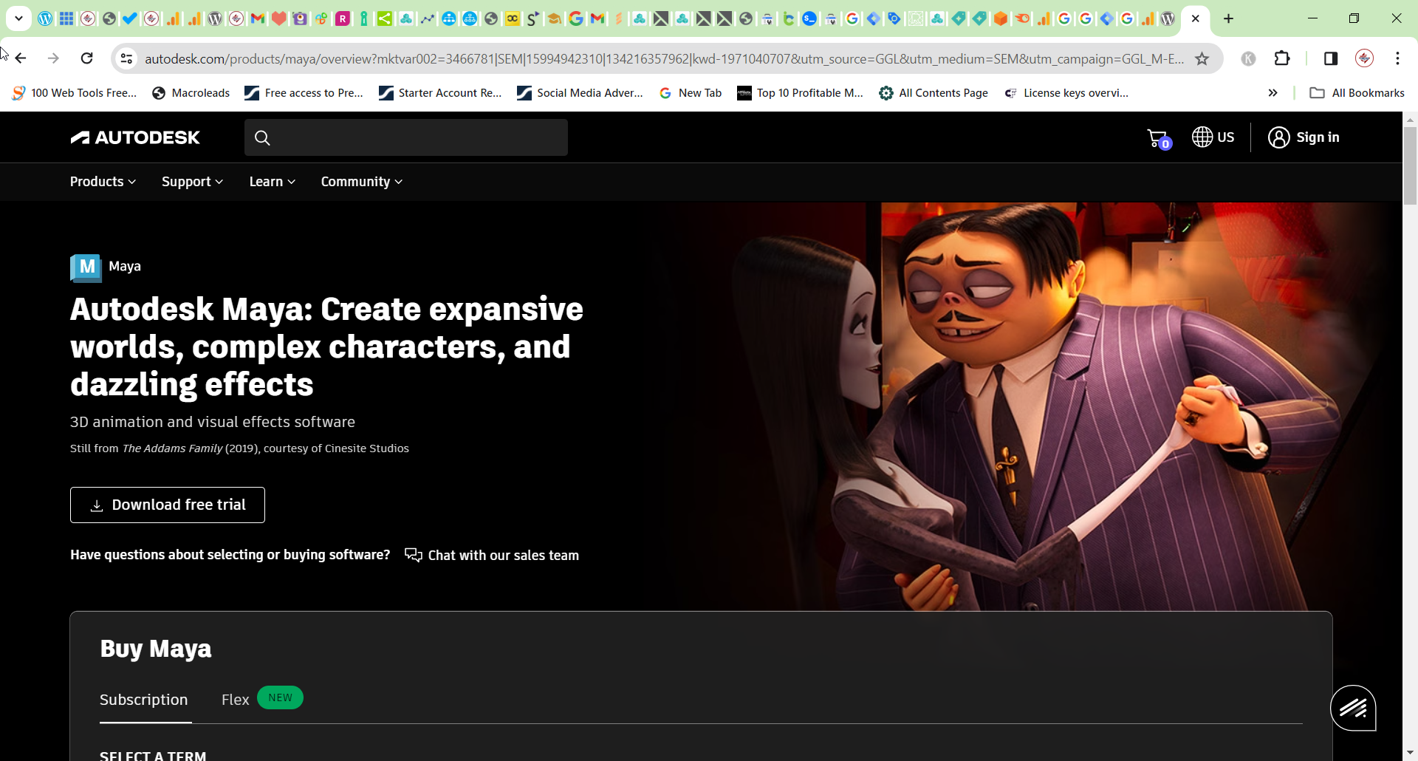The height and width of the screenshot is (761, 1418).
Task: Open the 100 Web Tools Free bookmark
Action: click(x=75, y=92)
